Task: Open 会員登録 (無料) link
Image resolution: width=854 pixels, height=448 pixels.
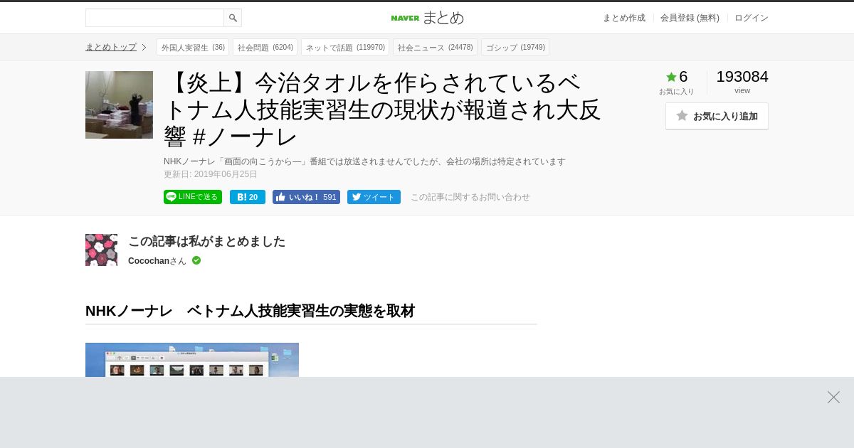Action: click(690, 18)
